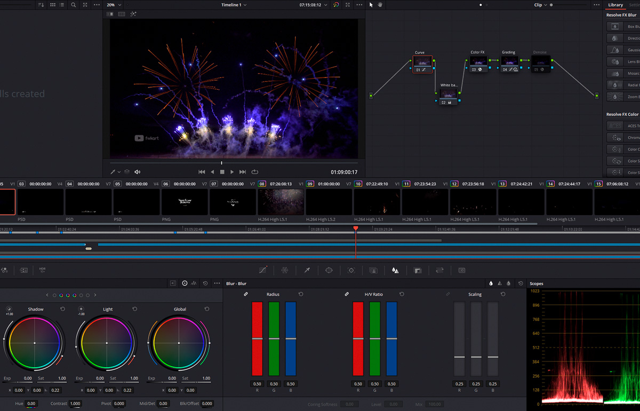Toggle the unmix layers icon
This screenshot has width=640, height=411.
point(127,172)
